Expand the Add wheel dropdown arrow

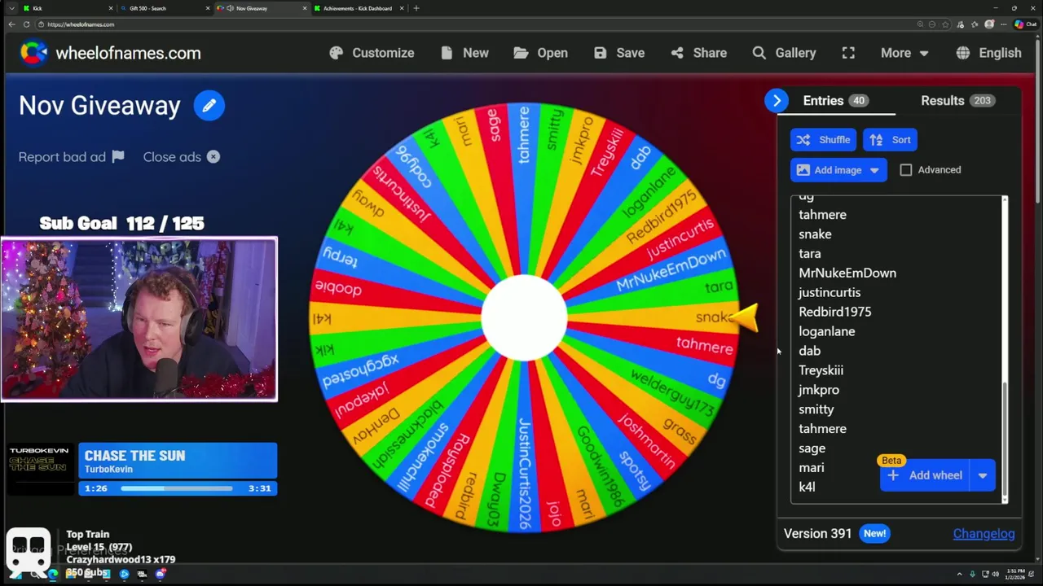pyautogui.click(x=983, y=475)
